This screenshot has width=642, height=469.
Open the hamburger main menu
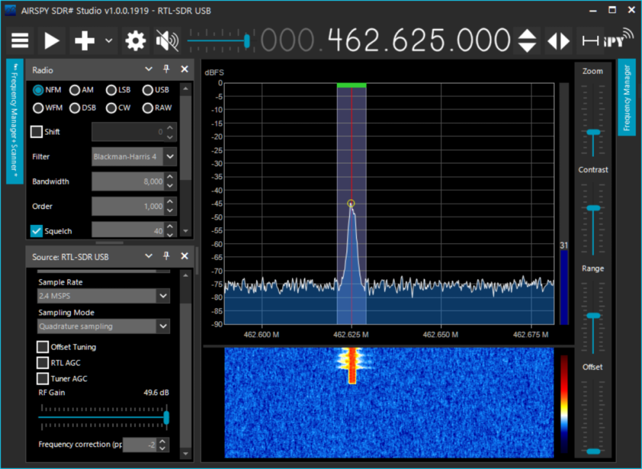point(20,41)
